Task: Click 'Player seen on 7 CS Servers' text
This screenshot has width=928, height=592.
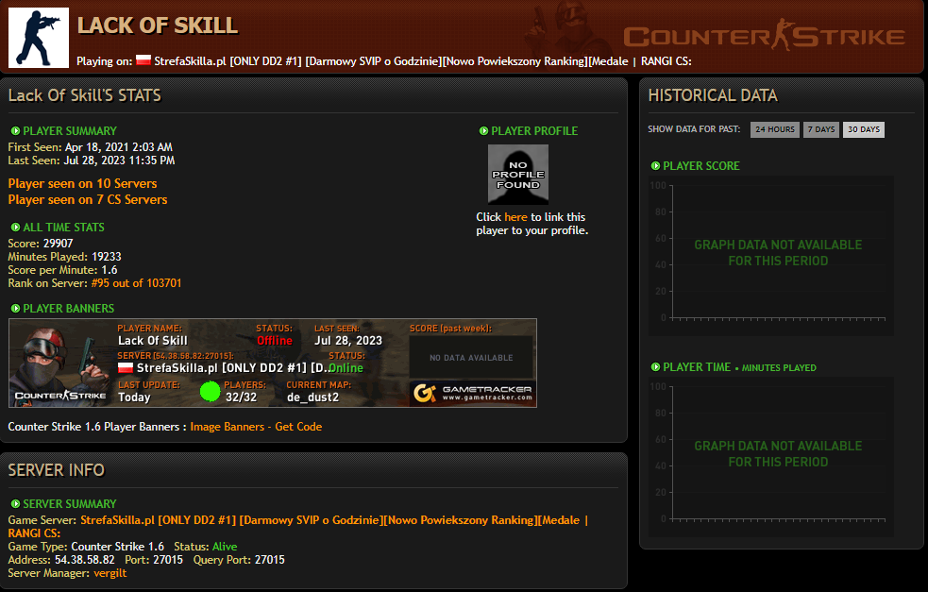Action: coord(88,199)
